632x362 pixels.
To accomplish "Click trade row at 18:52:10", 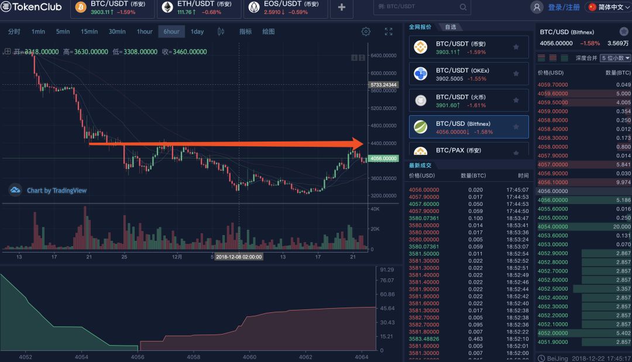I will click(x=469, y=339).
